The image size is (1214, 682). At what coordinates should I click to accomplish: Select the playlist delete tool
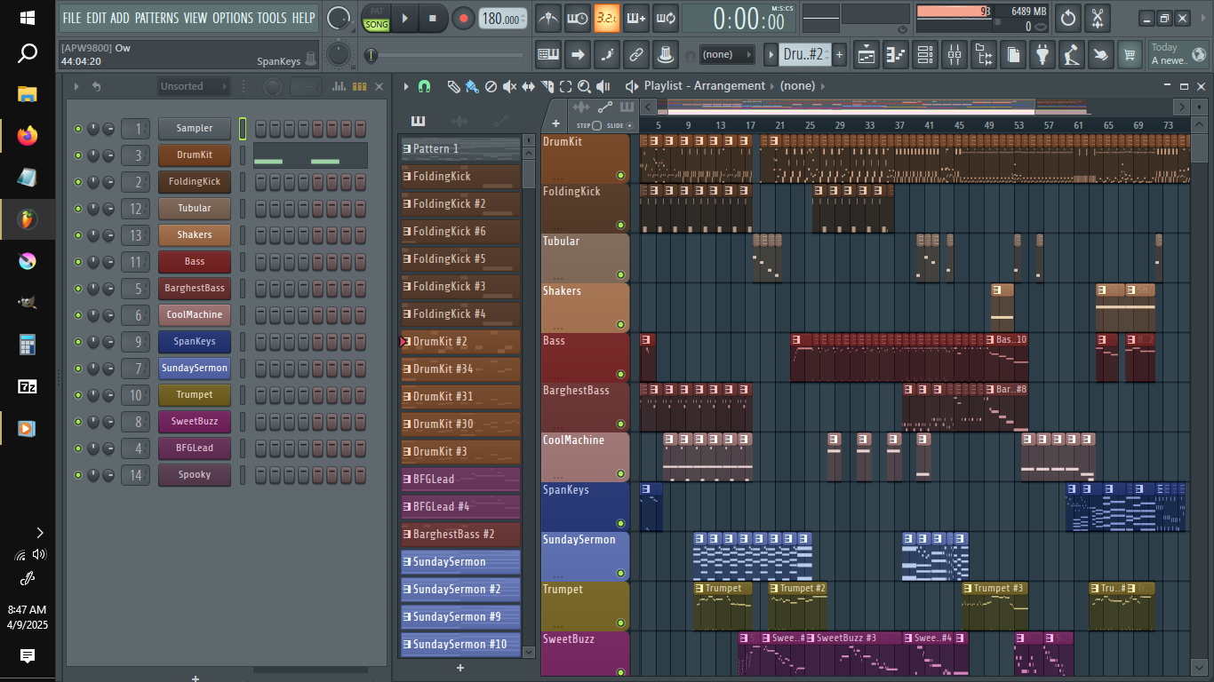point(491,87)
